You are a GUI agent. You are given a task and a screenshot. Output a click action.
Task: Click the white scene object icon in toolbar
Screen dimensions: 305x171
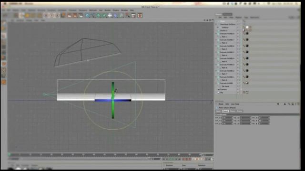tap(110, 15)
